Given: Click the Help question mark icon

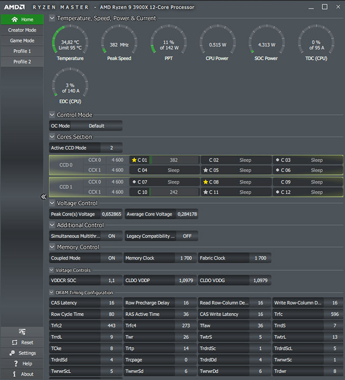Looking at the screenshot, I should pyautogui.click(x=16, y=364).
